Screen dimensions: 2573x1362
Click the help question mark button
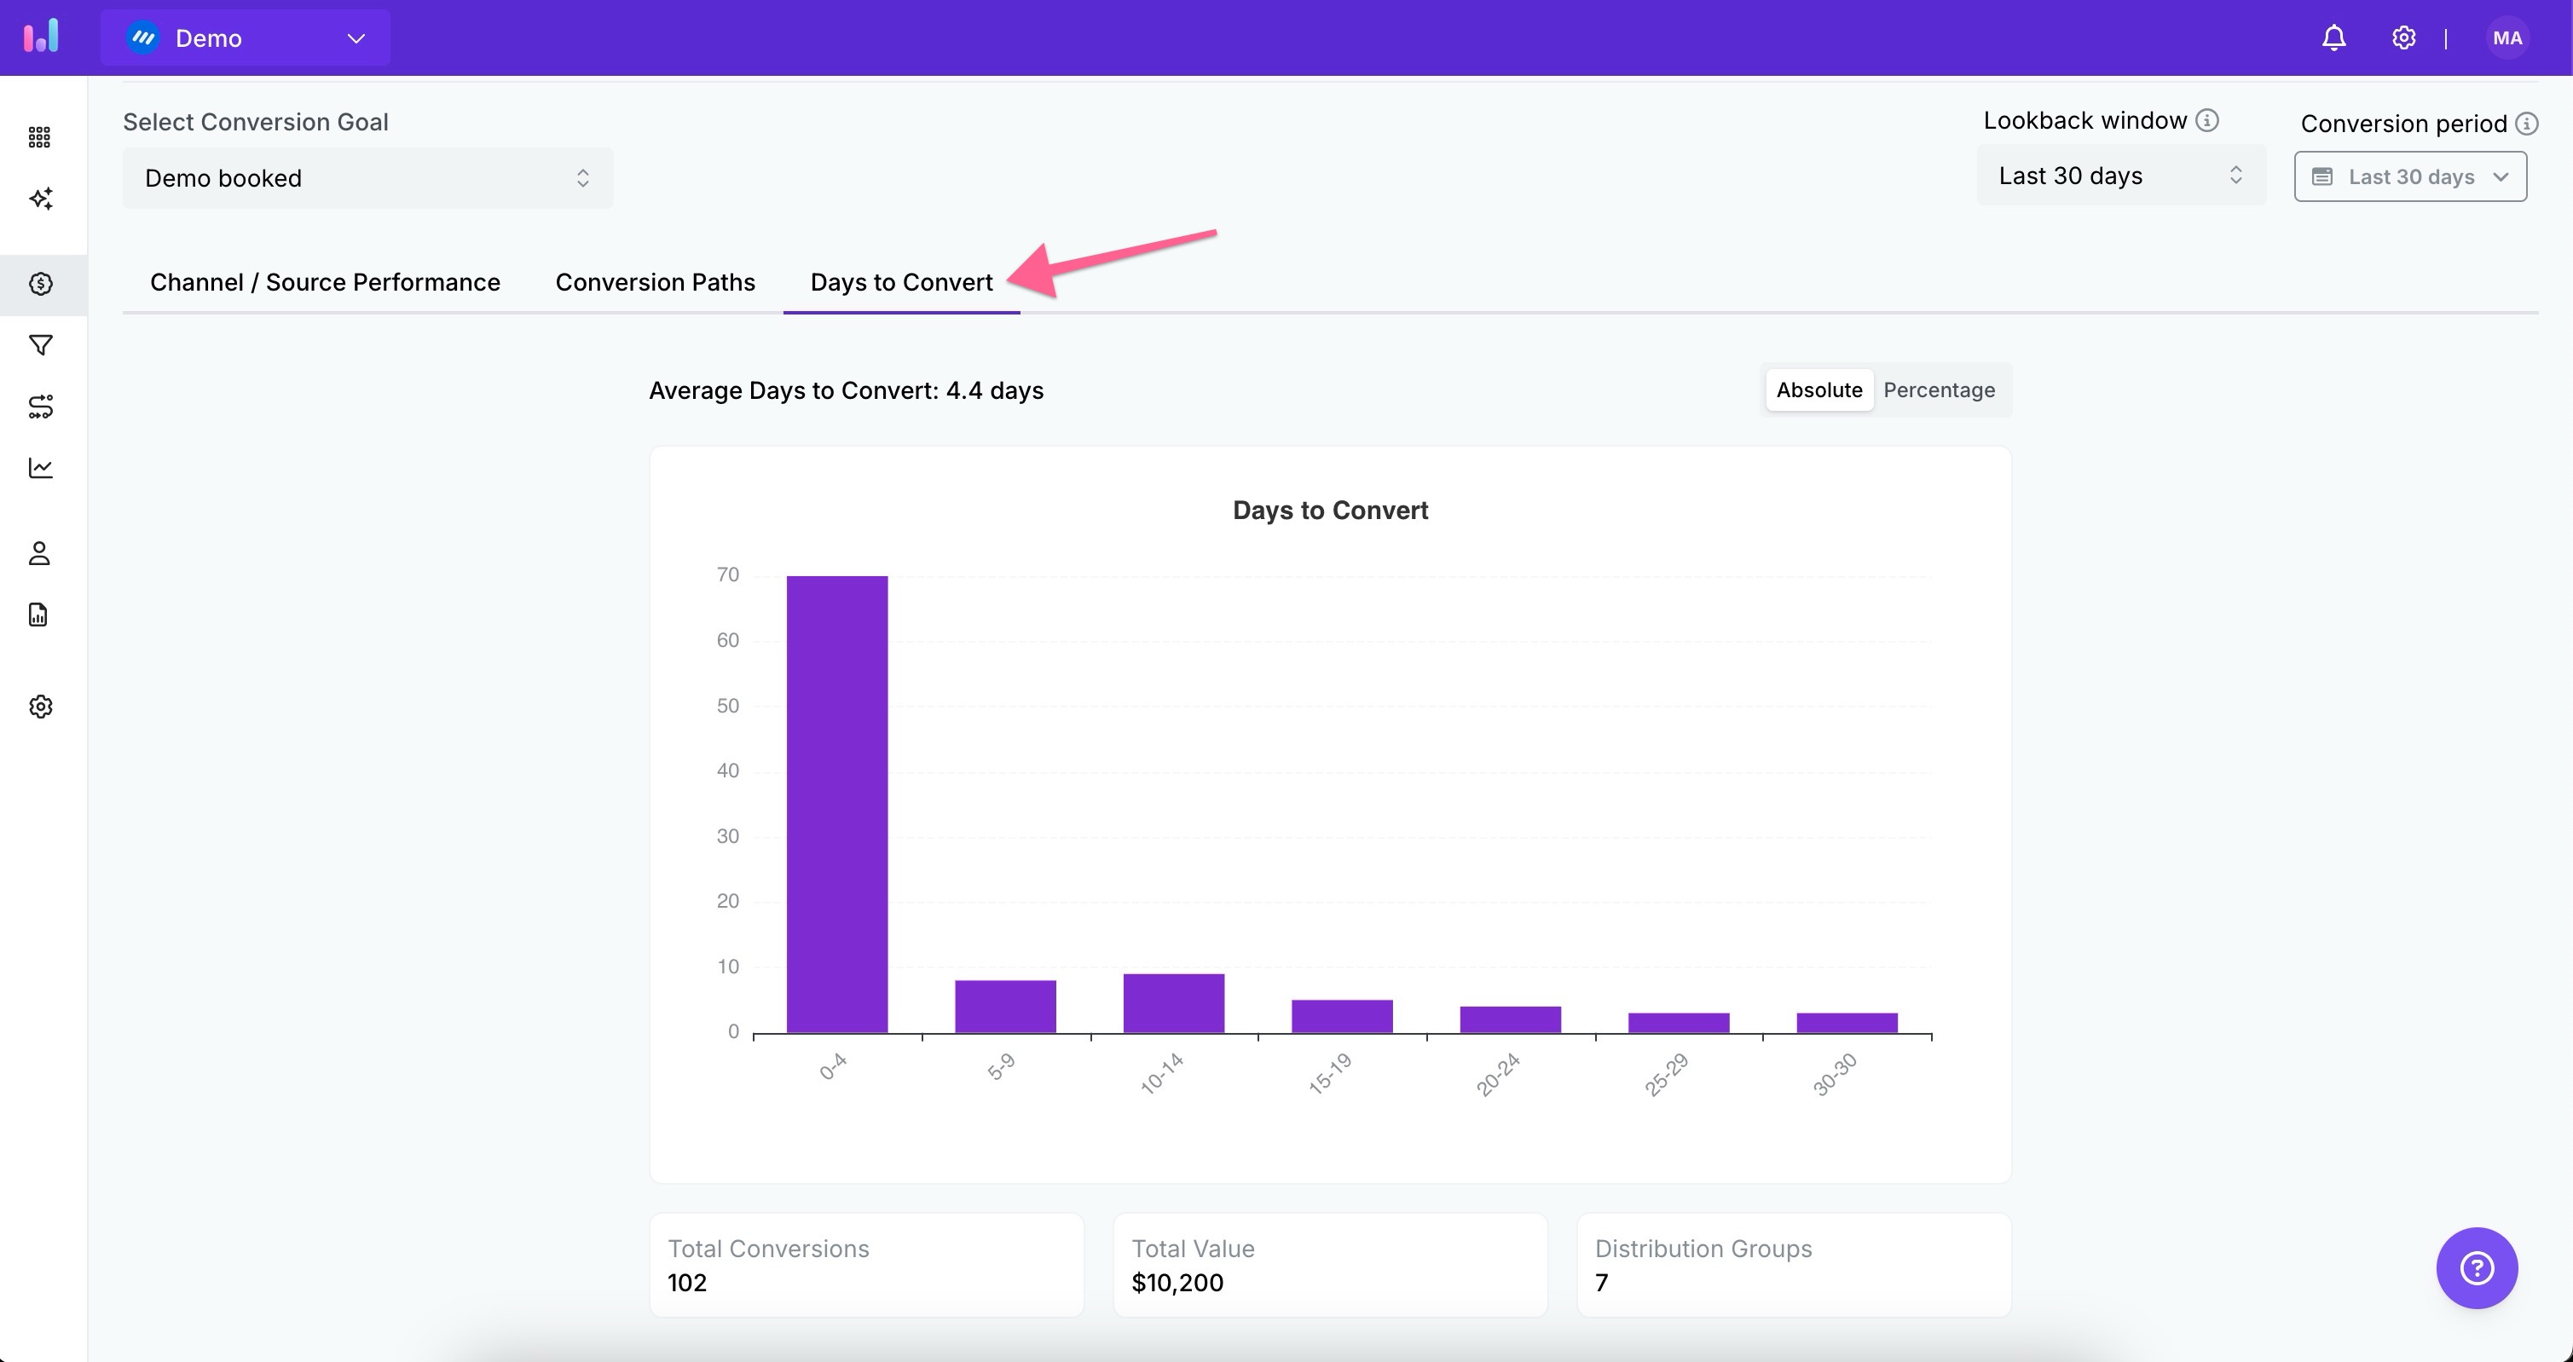click(2476, 1267)
